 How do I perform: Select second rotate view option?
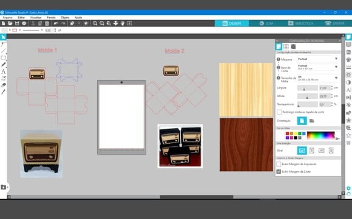(x=311, y=150)
